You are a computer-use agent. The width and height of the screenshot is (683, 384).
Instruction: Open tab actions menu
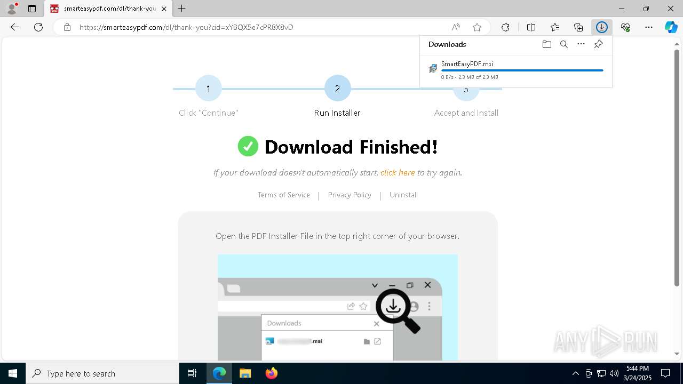(x=32, y=9)
